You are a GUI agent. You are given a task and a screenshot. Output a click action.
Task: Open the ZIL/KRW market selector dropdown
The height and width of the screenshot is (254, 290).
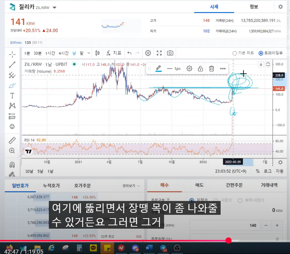54,8
